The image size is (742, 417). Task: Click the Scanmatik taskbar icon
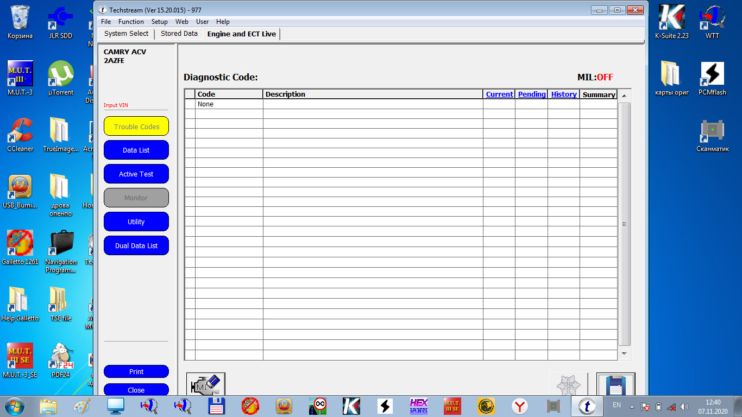tap(554, 406)
